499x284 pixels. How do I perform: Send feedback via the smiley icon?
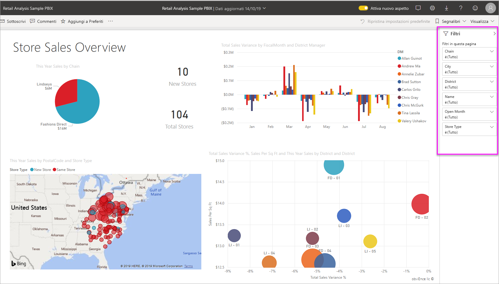475,8
